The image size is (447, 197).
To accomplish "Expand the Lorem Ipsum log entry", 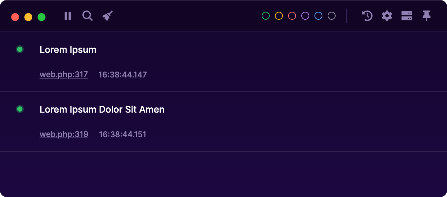I will (x=68, y=50).
